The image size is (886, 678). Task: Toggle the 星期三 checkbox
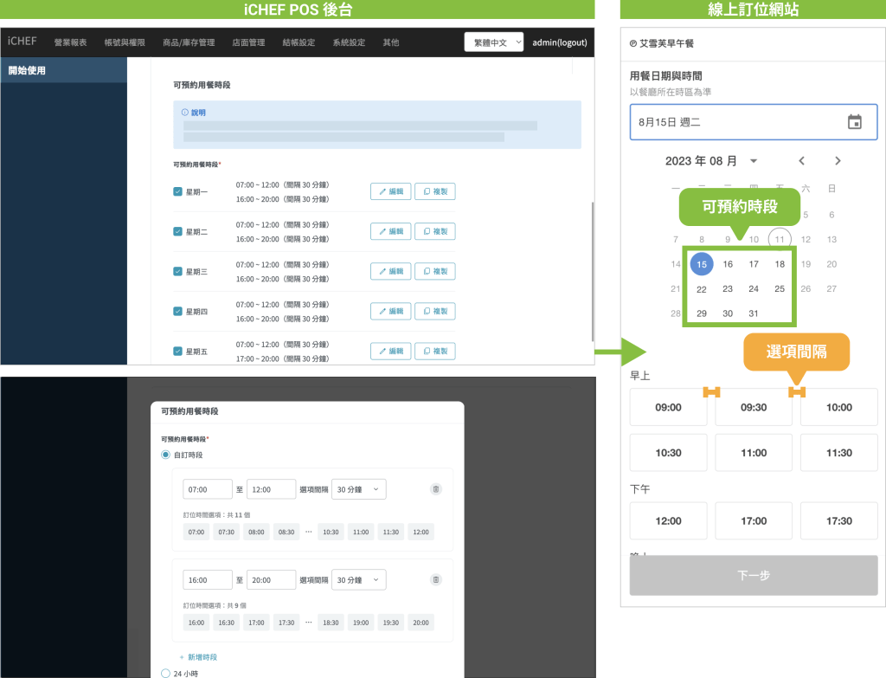(x=177, y=272)
